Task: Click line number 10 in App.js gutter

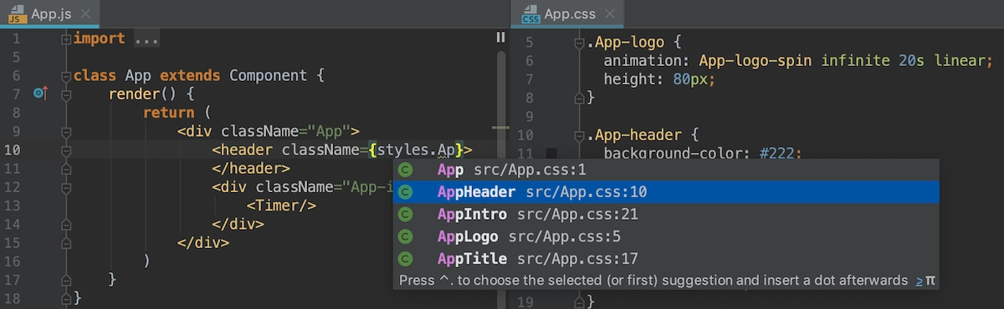Action: coord(13,150)
